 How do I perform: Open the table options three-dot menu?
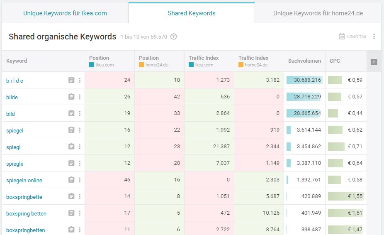pos(374,37)
